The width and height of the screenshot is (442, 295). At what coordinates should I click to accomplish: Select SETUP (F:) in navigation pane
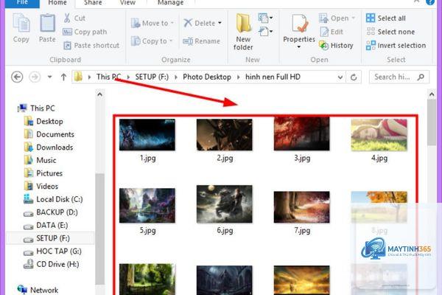coord(50,238)
